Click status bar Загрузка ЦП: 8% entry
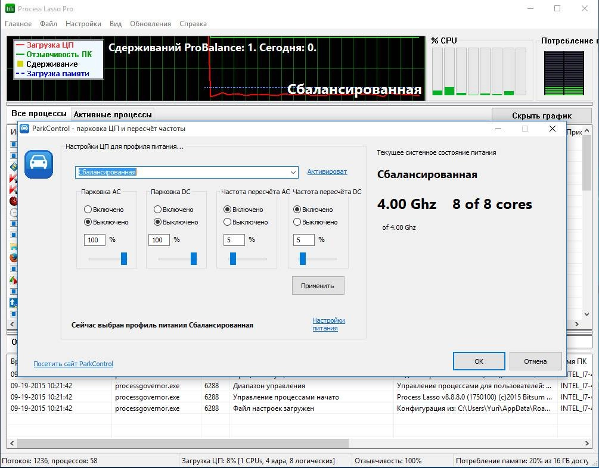Viewport: 599px width, 468px height. pyautogui.click(x=258, y=461)
